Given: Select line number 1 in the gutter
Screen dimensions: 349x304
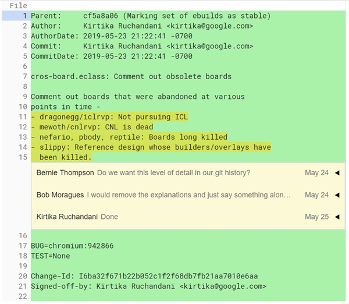Looking at the screenshot, I should click(x=25, y=16).
